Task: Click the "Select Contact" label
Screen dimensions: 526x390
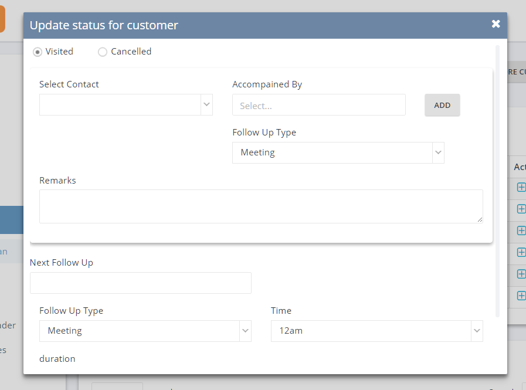Action: click(69, 84)
